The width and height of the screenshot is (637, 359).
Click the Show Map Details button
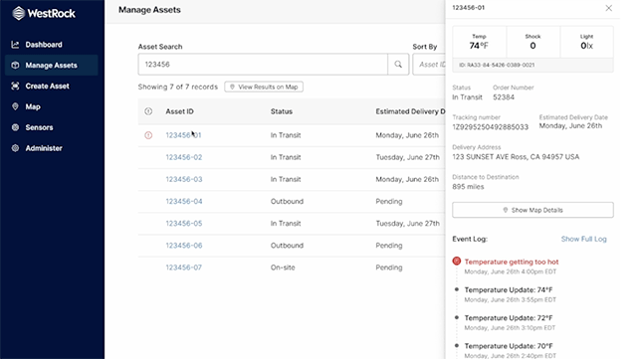coord(532,210)
